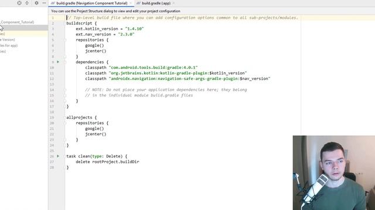Run the dependencies block via gutter arrow

point(58,62)
